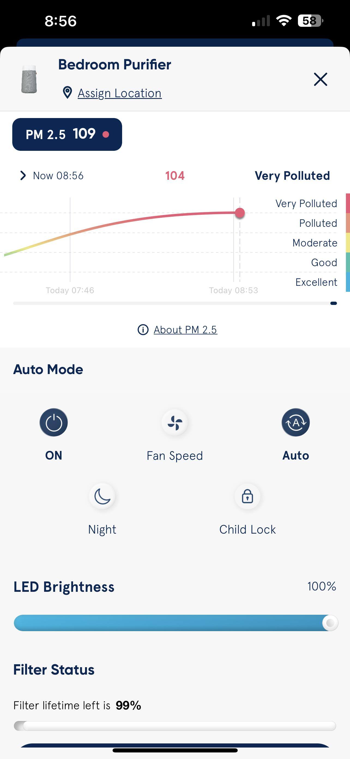Tap the chart timeline scroll bar handle

click(334, 303)
